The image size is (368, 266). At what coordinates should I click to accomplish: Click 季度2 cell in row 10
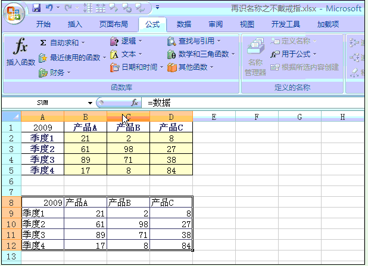point(42,224)
